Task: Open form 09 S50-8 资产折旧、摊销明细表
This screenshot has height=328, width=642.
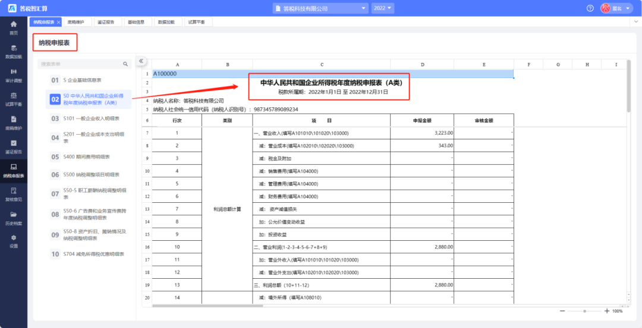Action: [89, 234]
